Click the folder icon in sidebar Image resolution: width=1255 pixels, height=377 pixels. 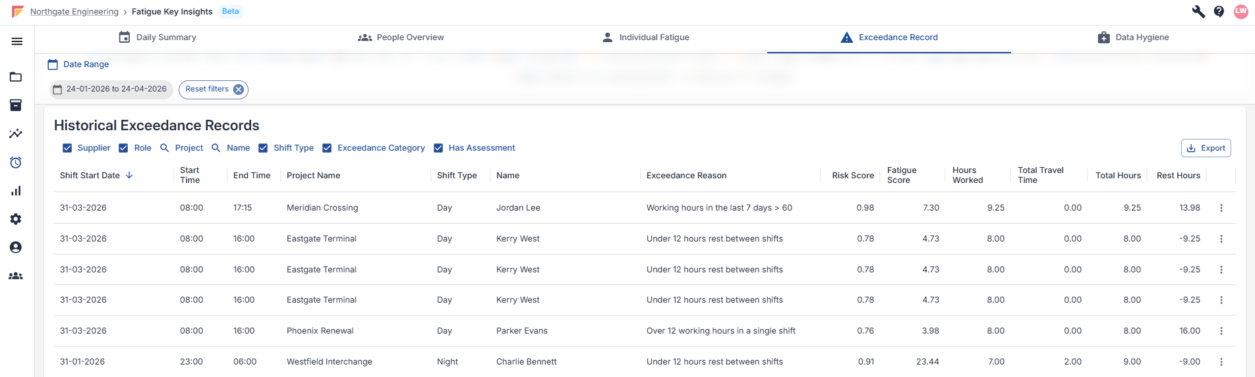[x=16, y=77]
